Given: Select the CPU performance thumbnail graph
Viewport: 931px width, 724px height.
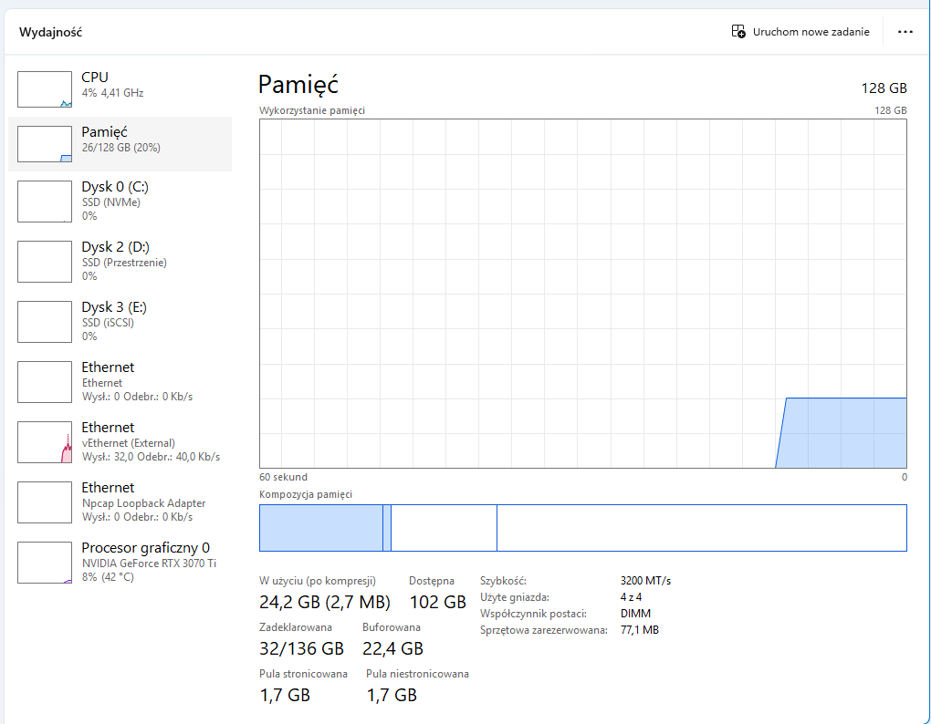Looking at the screenshot, I should (x=45, y=89).
